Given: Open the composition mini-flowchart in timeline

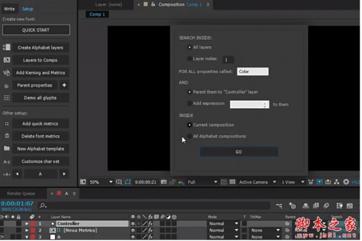Looking at the screenshot, I should pos(279,205).
